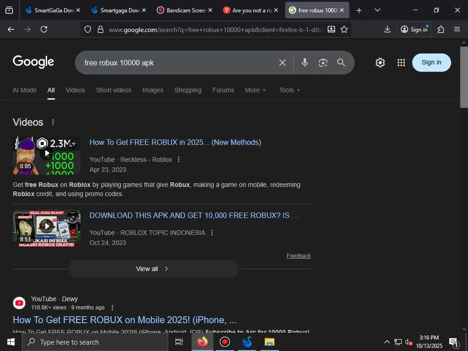Open the Extensions puzzle icon
Viewport: 468px width, 351px height.
[441, 29]
